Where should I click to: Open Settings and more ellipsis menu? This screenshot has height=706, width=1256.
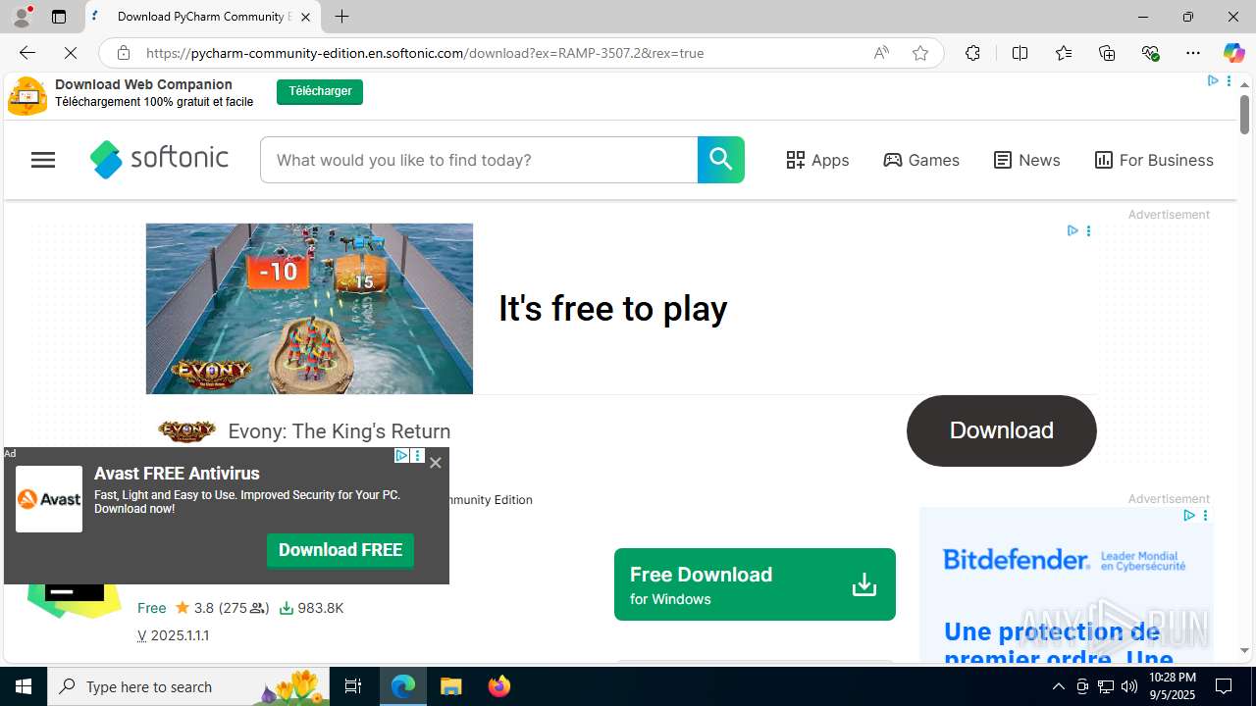coord(1193,53)
